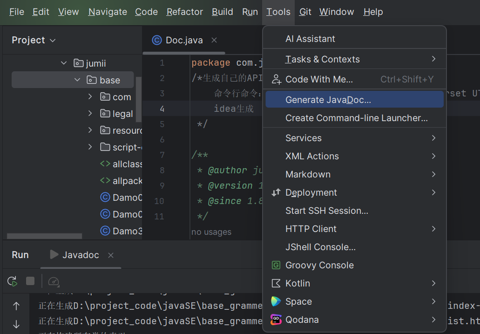This screenshot has width=480, height=334.
Task: Switch to the Javadoc run tab
Action: pos(80,255)
